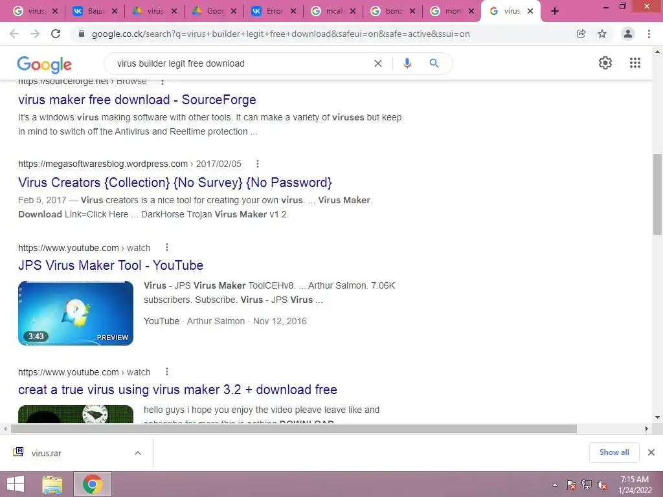Open creat a true virus video link
This screenshot has height=497, width=663.
pos(177,390)
